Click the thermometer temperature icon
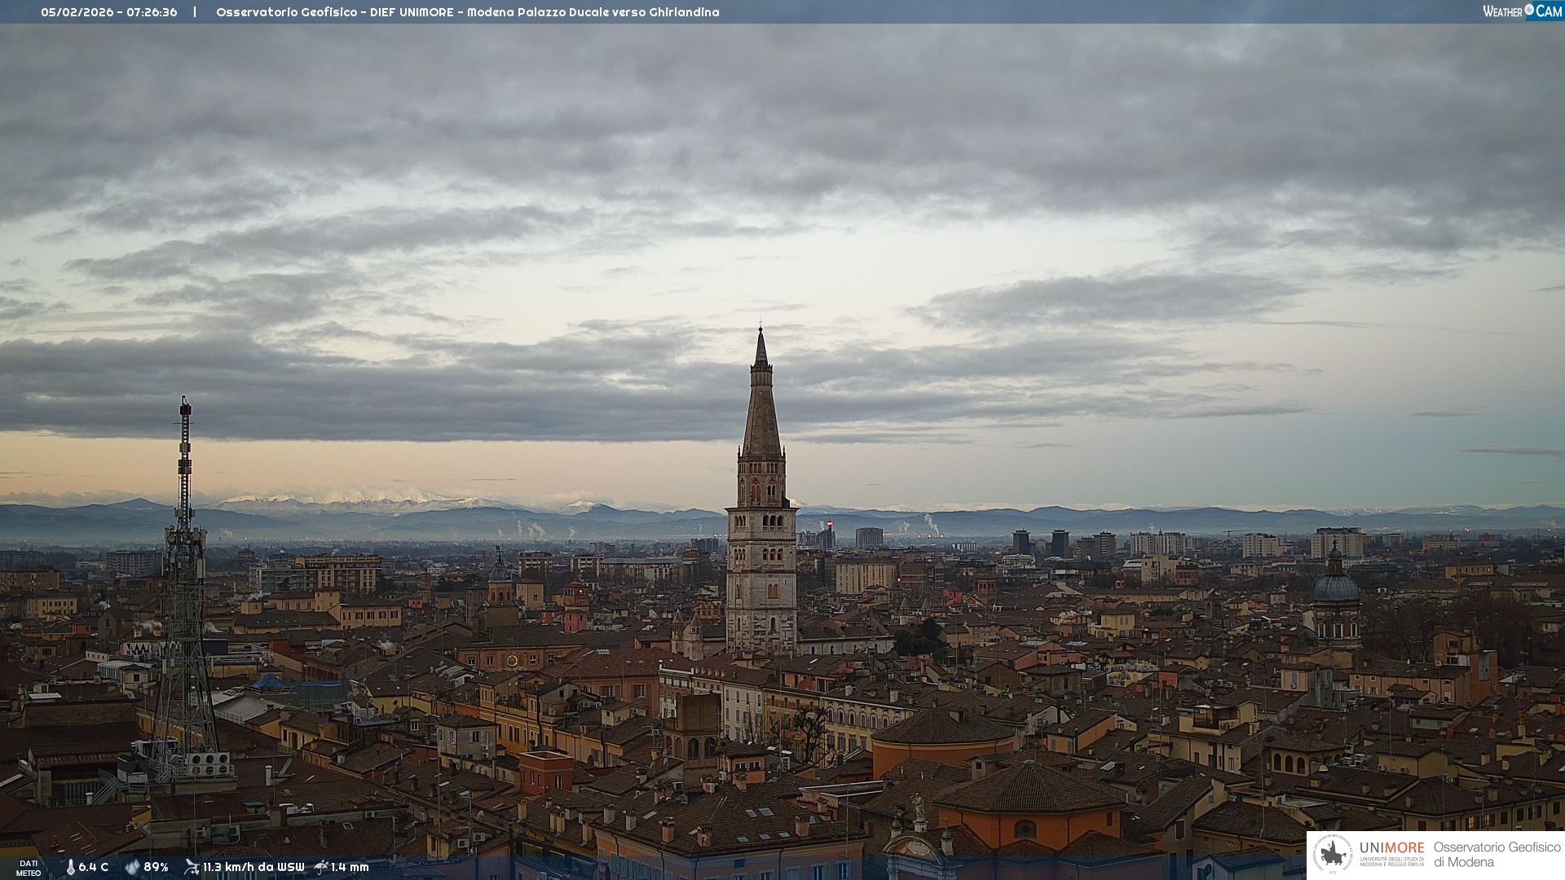Viewport: 1565px width, 880px height. 70,867
